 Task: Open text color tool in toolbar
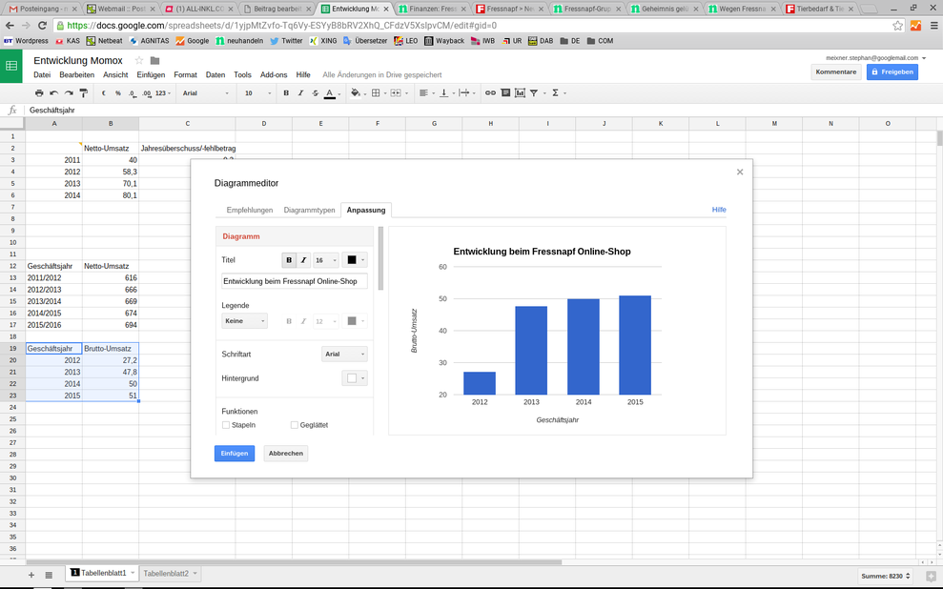click(x=330, y=93)
